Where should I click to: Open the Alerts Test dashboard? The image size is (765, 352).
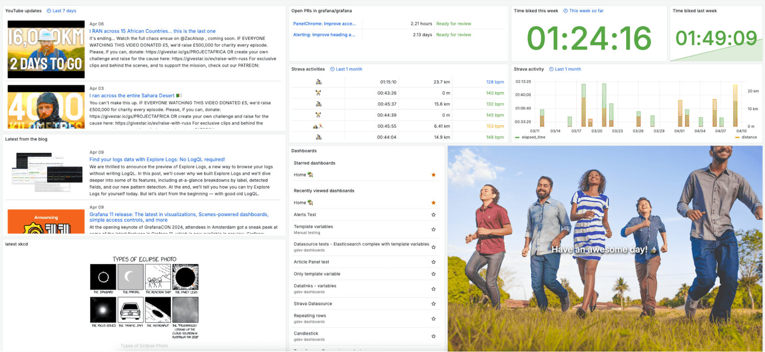click(x=305, y=215)
